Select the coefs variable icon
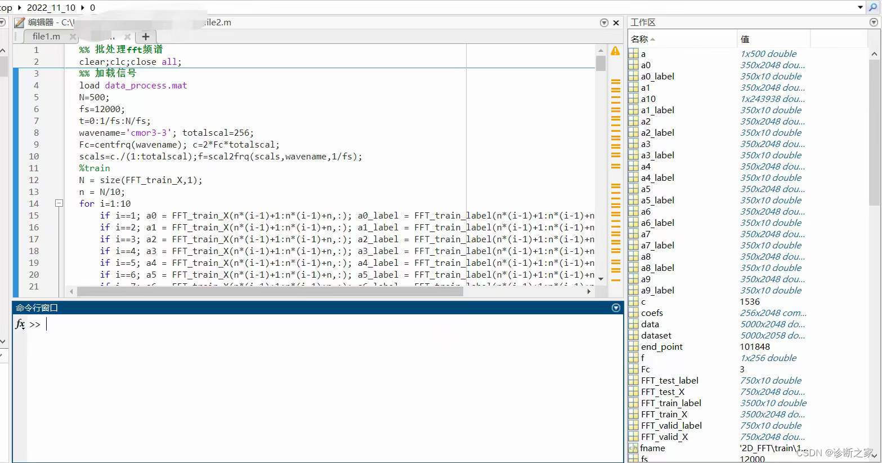 pos(633,313)
